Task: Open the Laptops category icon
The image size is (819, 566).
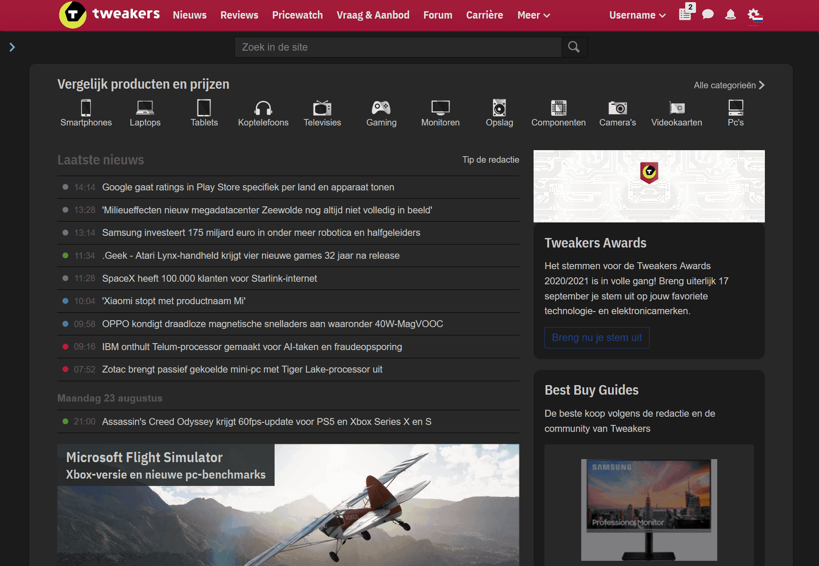Action: 145,108
